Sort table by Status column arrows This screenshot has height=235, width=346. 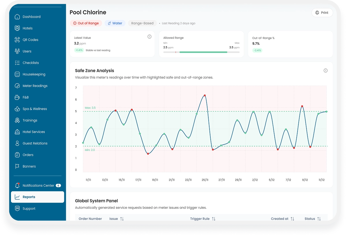(319, 219)
